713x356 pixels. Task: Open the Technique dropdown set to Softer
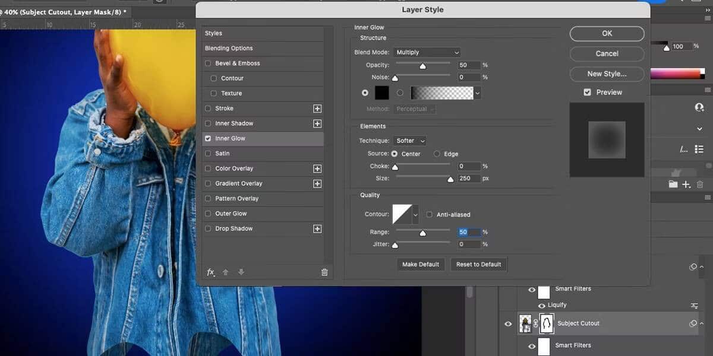409,141
